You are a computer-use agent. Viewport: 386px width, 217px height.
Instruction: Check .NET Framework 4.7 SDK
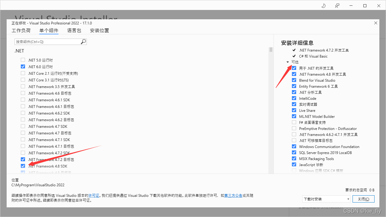click(x=23, y=126)
